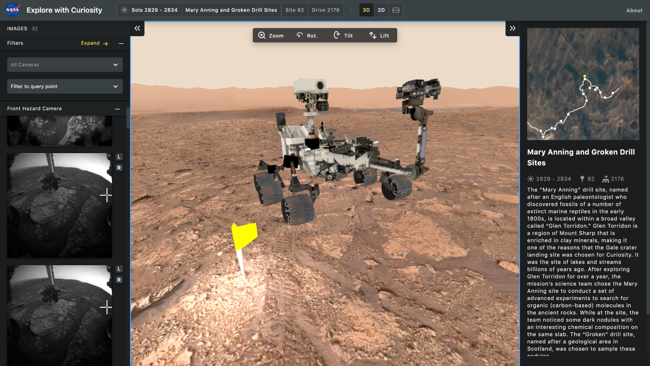Click the images list scrollbar
650x366 pixels.
click(x=128, y=118)
